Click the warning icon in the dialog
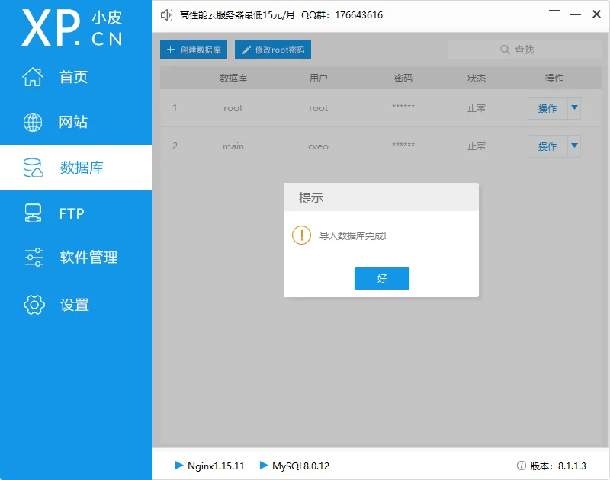The width and height of the screenshot is (610, 480). [x=302, y=235]
